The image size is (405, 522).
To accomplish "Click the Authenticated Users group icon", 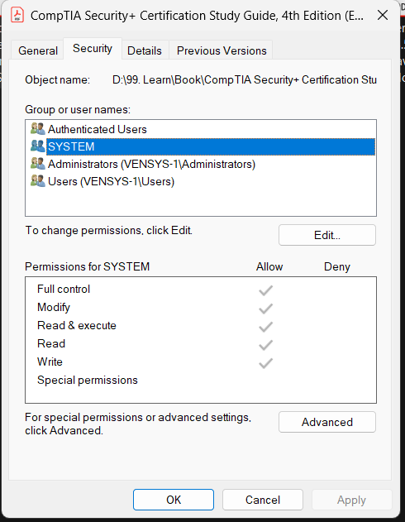I will (37, 129).
